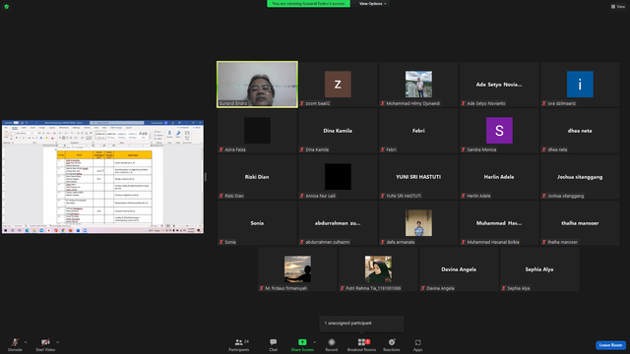This screenshot has height=354, width=630.
Task: Click the muted mic icon beside Febri's name
Action: pyautogui.click(x=383, y=149)
